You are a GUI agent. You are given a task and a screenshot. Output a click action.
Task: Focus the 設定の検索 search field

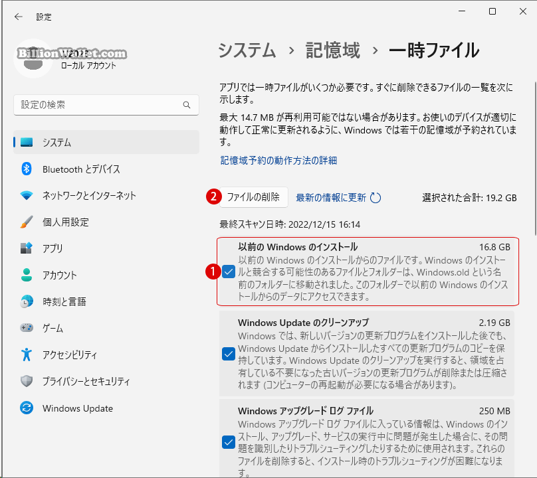(x=106, y=105)
